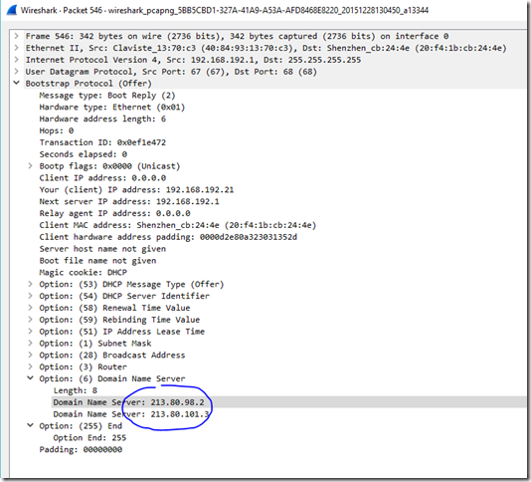Viewport: 531px width, 482px height.
Task: Select 'Message type: Boot Reply (2)'
Action: pos(107,96)
